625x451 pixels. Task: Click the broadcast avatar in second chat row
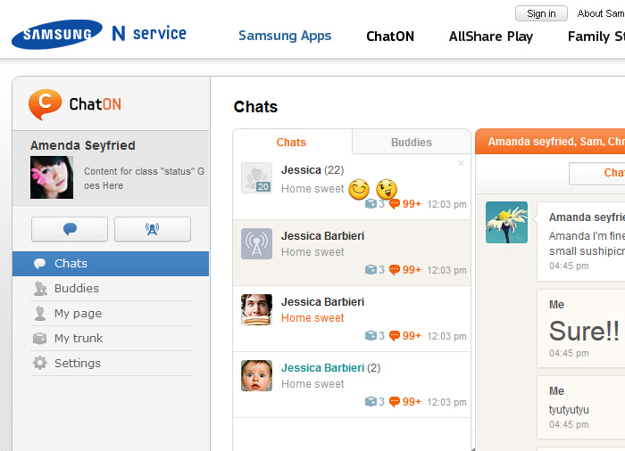pyautogui.click(x=257, y=243)
